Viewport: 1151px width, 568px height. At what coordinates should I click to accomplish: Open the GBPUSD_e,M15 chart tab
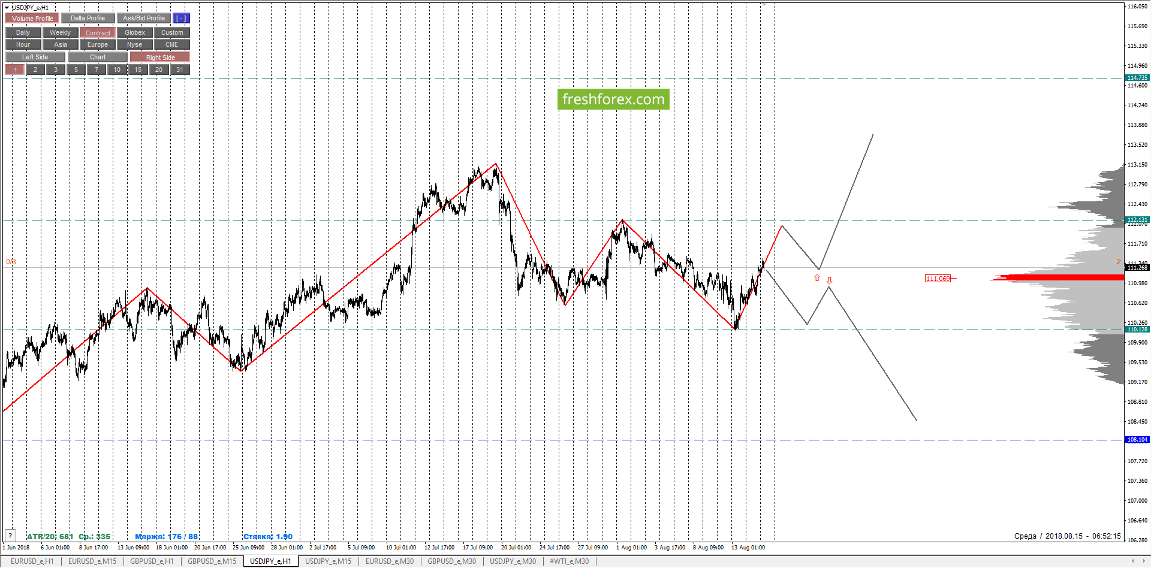[x=212, y=561]
